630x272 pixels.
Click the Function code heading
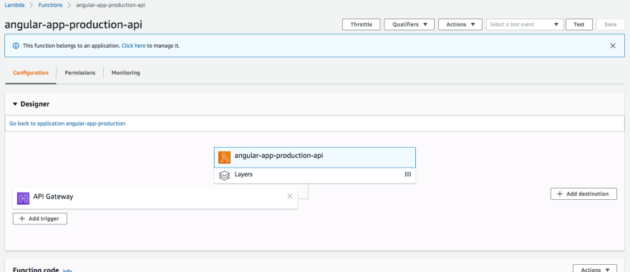click(x=36, y=270)
